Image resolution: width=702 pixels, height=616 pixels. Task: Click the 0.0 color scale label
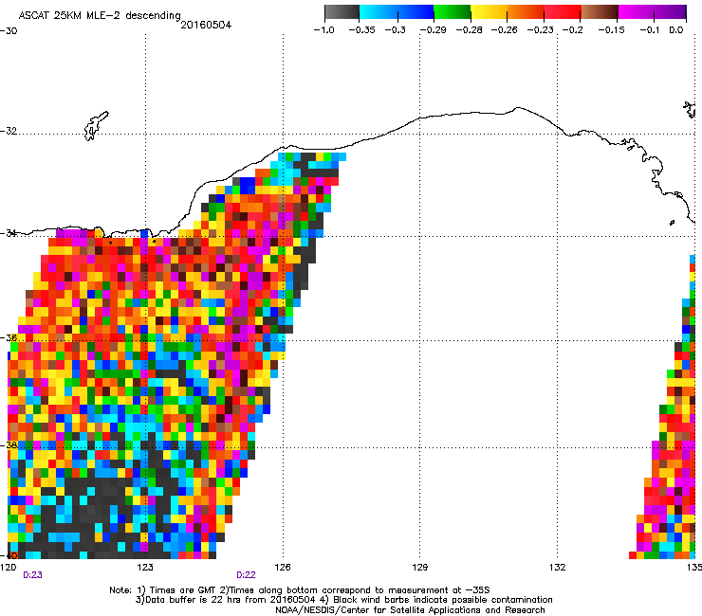676,30
